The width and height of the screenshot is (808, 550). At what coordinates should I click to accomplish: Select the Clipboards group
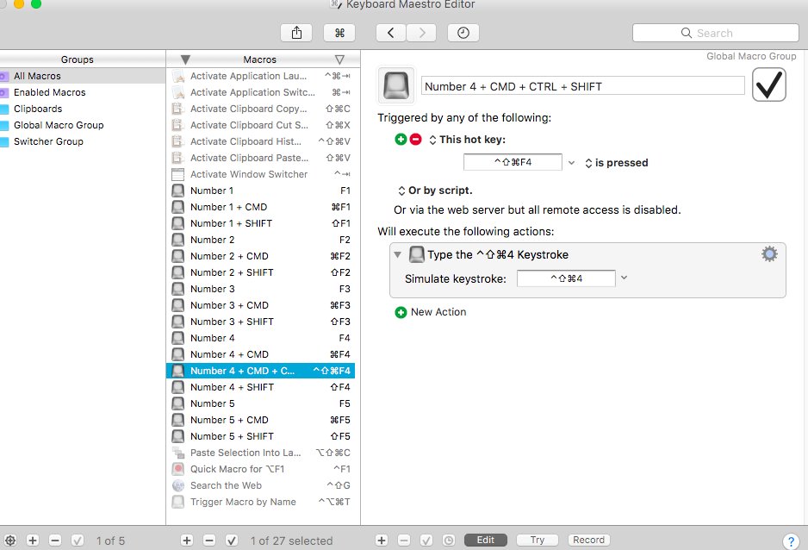point(83,109)
